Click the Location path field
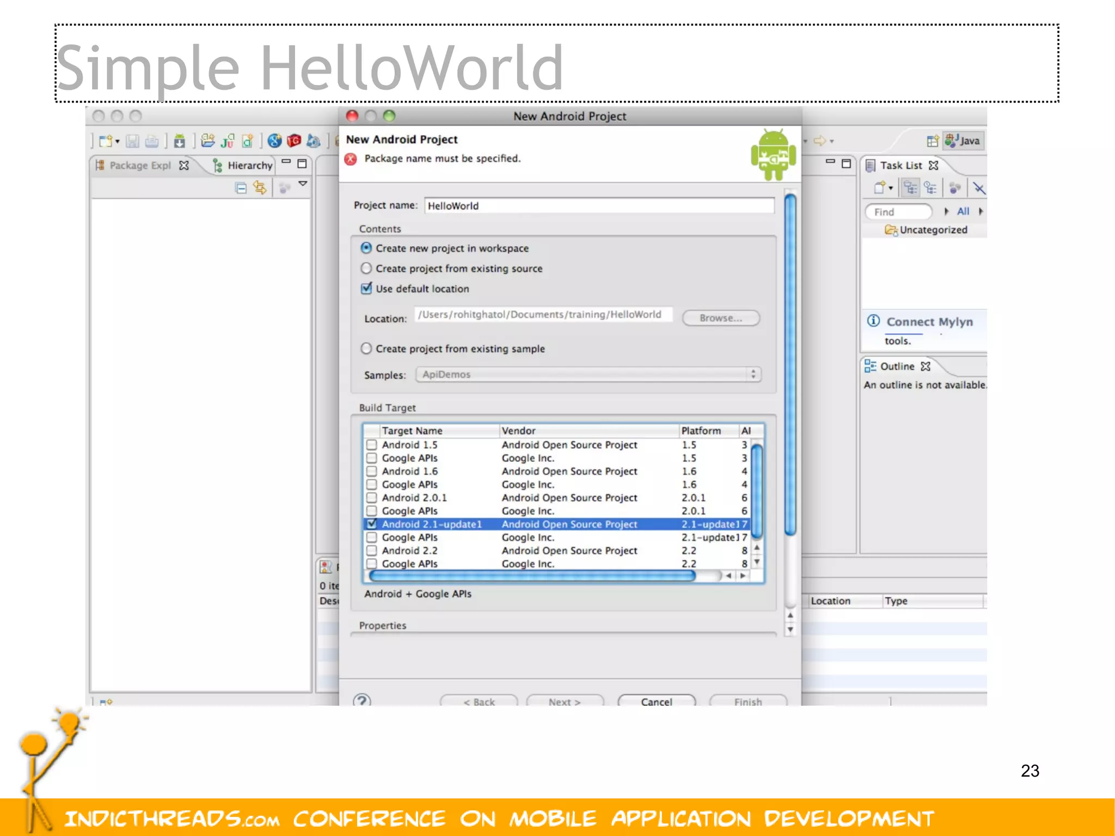This screenshot has height=836, width=1115. [x=543, y=314]
